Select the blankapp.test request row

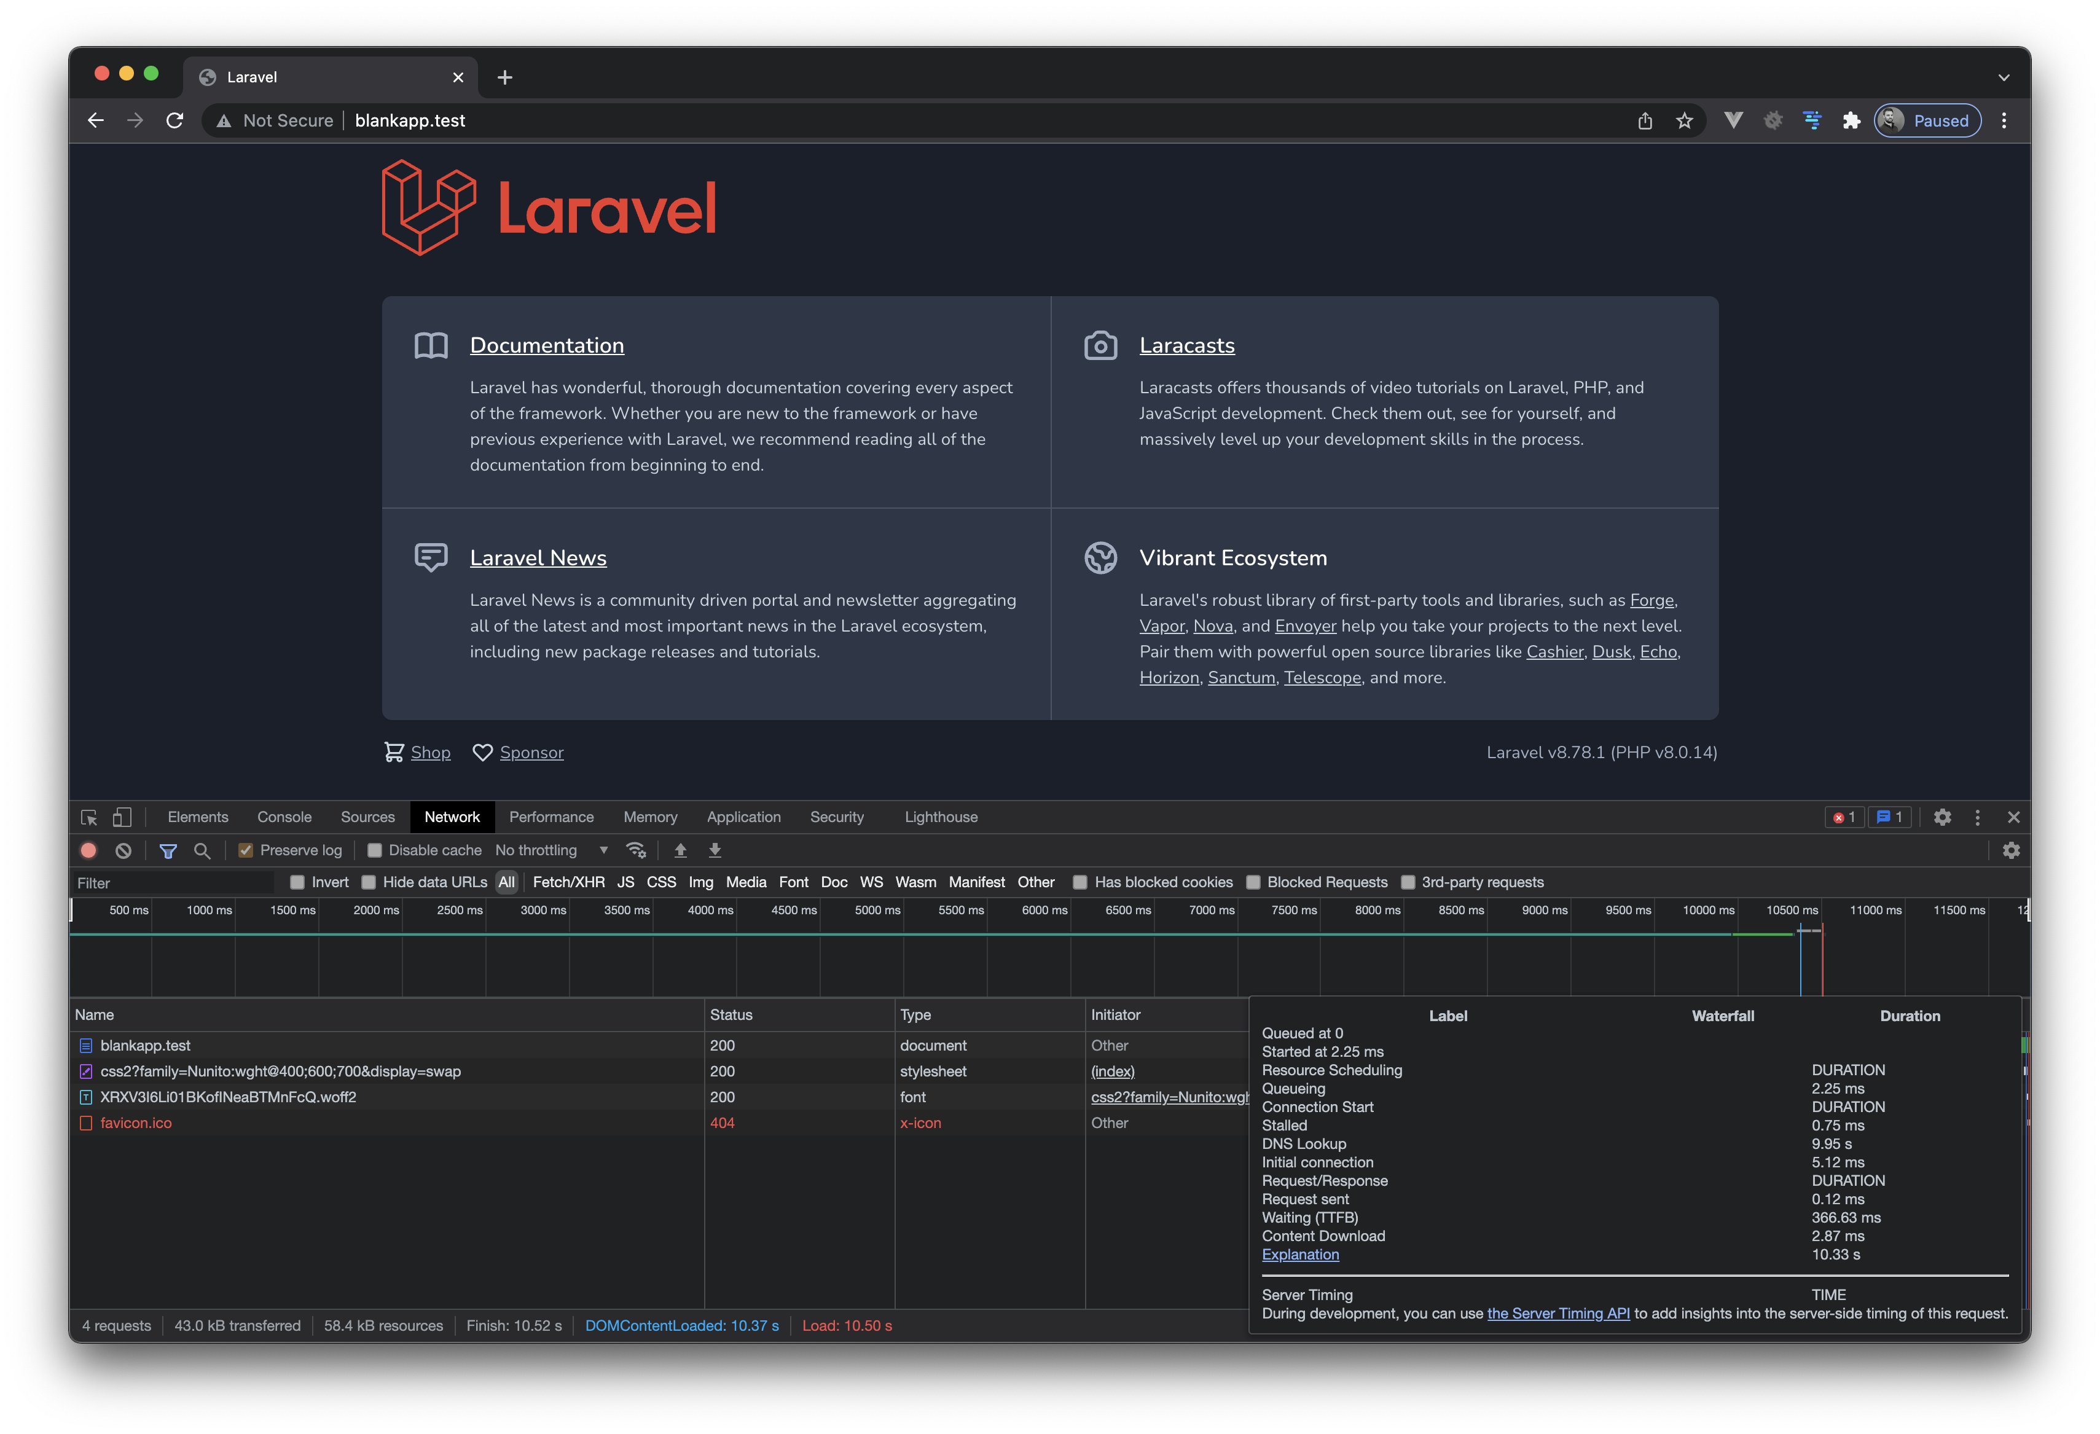pos(660,1046)
